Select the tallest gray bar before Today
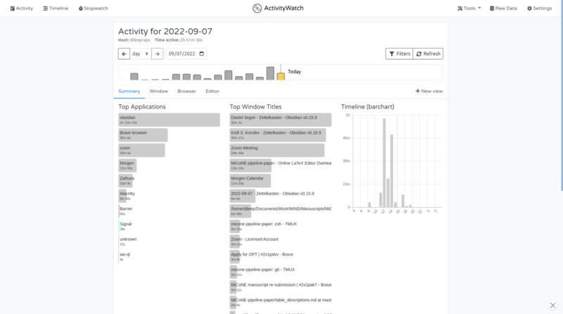The height and width of the screenshot is (314, 563). [270, 73]
